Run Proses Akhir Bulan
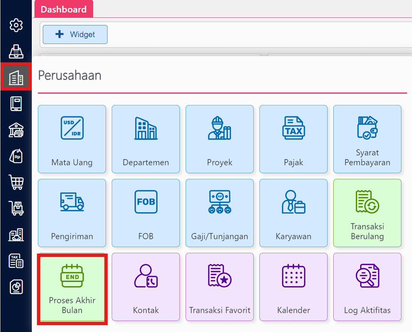The width and height of the screenshot is (412, 332). coord(72,287)
